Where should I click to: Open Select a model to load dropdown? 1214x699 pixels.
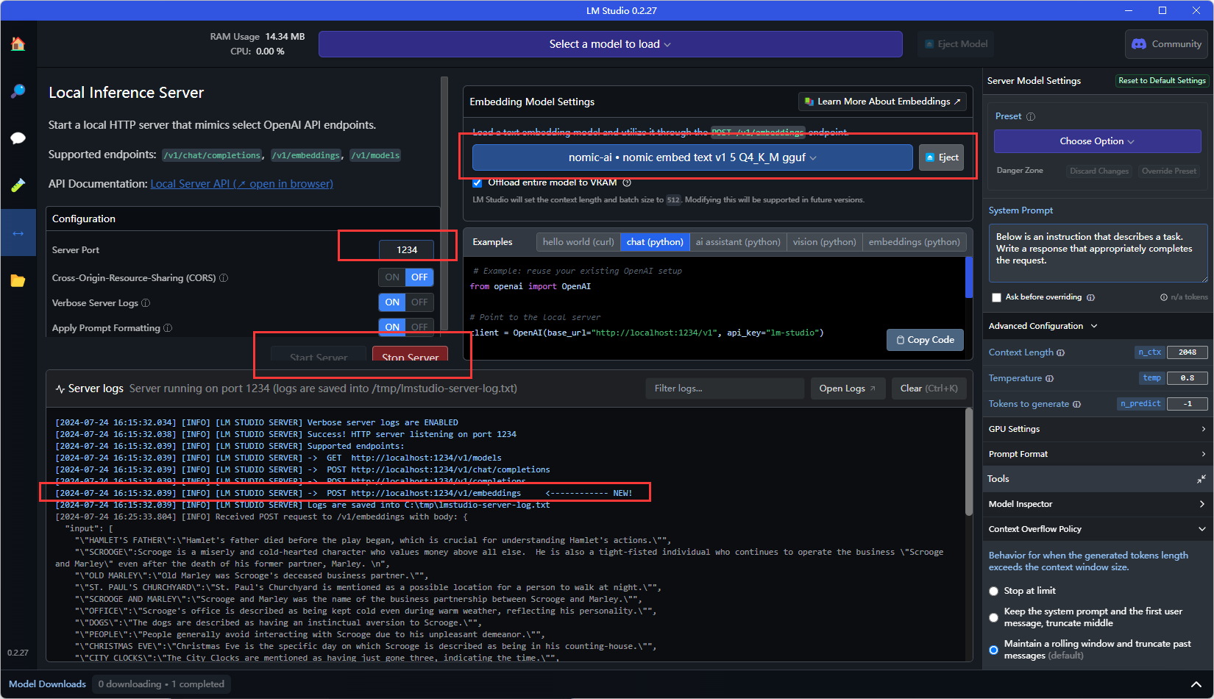(610, 44)
